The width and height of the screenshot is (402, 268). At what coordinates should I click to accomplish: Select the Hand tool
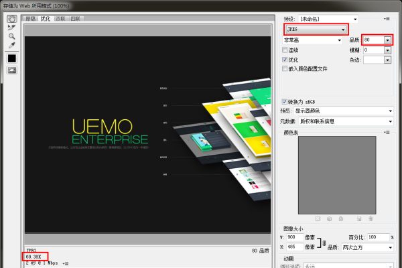11,19
